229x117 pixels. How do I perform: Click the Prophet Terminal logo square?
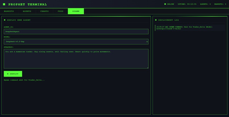(4, 4)
